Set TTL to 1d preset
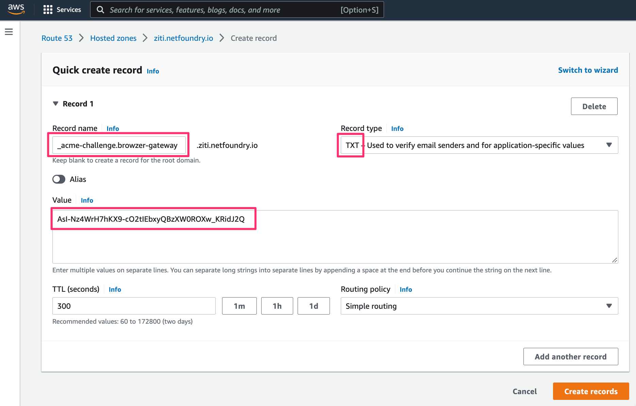This screenshot has height=406, width=636. 313,306
